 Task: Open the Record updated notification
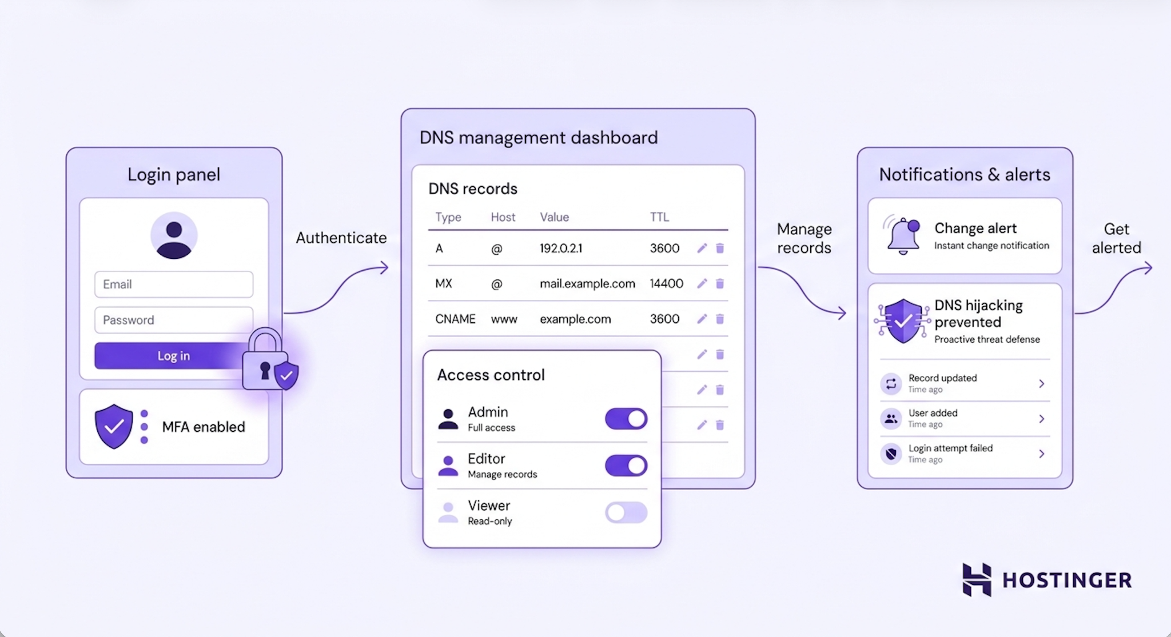pos(965,383)
